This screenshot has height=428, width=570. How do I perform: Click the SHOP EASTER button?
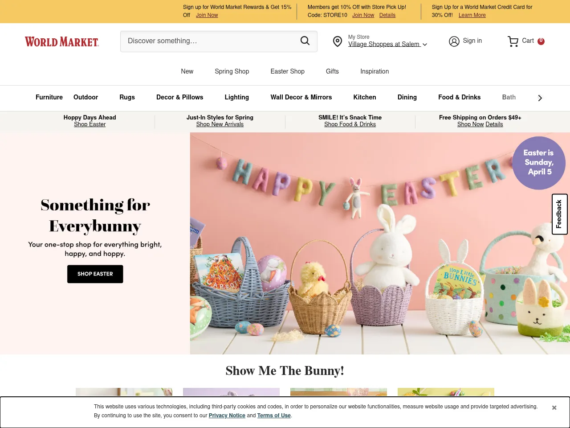95,274
